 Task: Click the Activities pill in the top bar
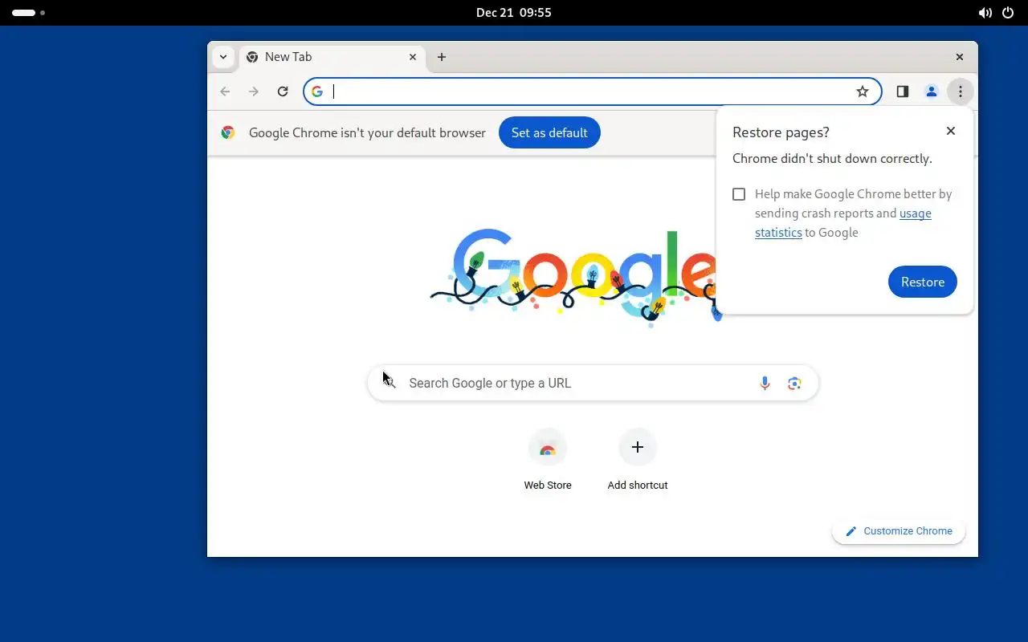(28, 13)
